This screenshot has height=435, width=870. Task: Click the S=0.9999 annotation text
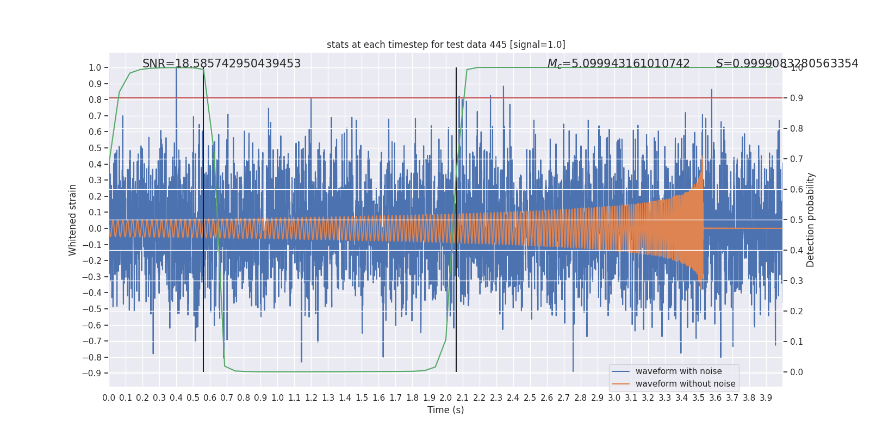click(x=787, y=64)
